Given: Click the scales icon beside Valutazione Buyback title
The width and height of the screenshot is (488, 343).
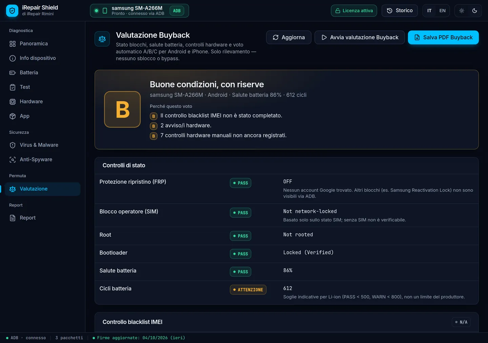Looking at the screenshot, I should coord(102,39).
